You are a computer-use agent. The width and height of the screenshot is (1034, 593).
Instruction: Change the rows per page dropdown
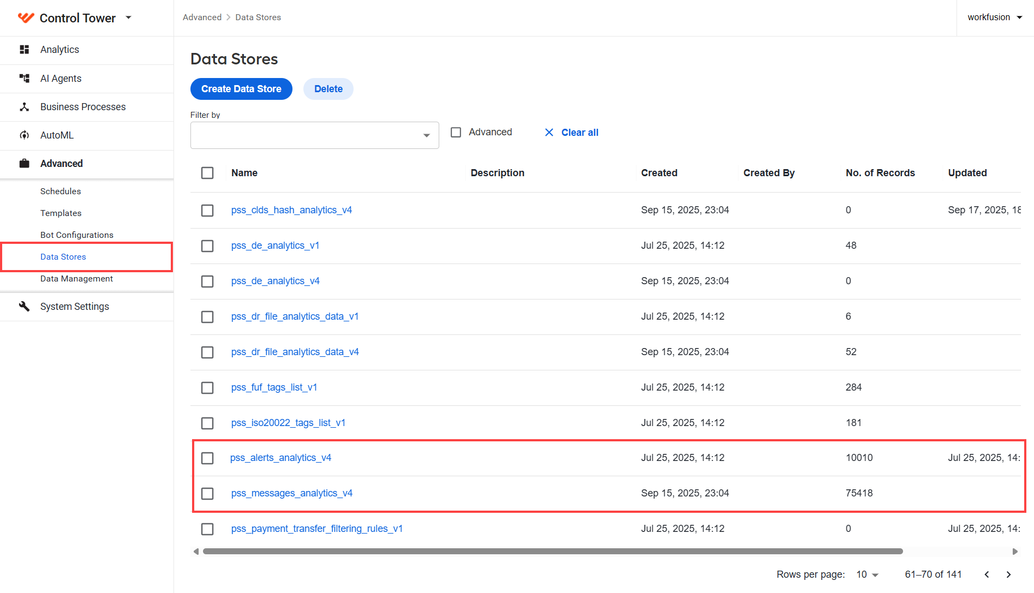point(868,574)
